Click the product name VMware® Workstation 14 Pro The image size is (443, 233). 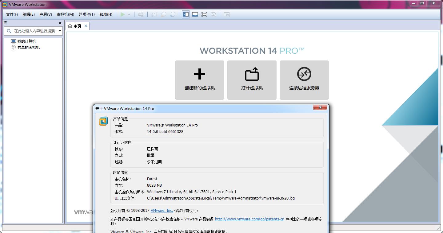point(172,125)
